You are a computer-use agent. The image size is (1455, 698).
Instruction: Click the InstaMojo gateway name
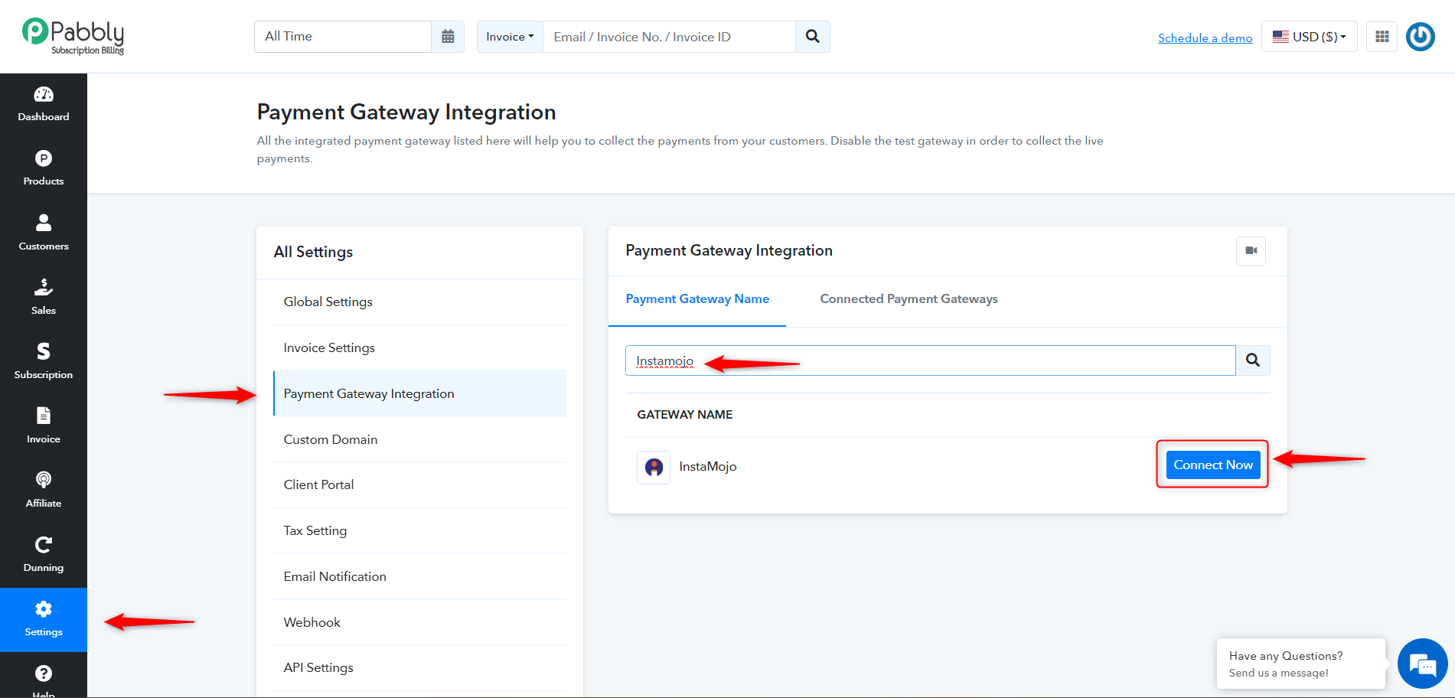pyautogui.click(x=707, y=467)
